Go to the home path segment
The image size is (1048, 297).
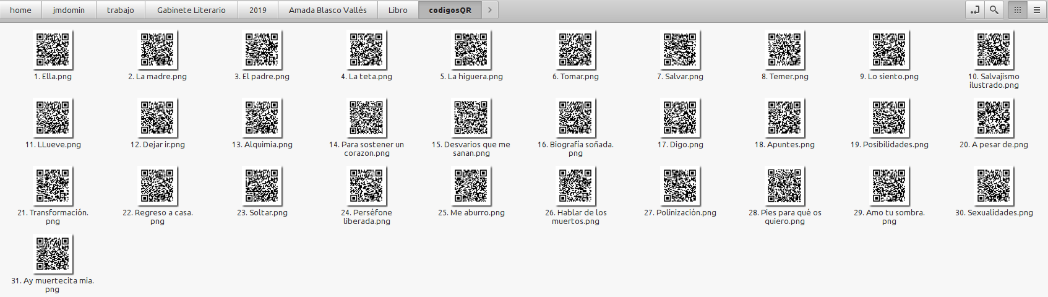(x=20, y=10)
